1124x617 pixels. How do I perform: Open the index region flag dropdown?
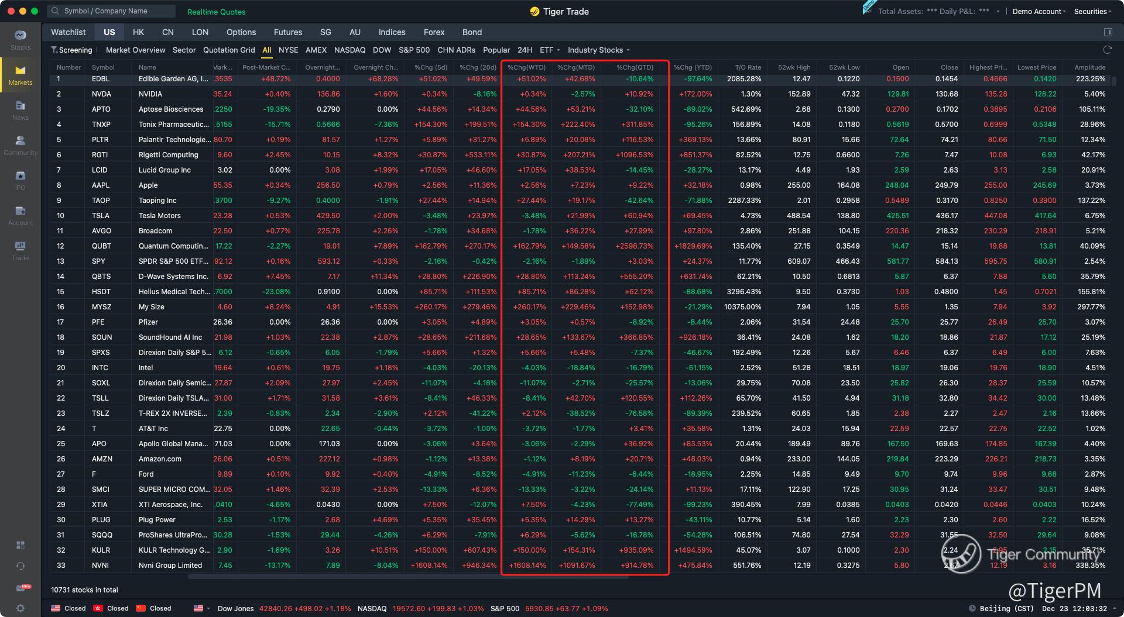click(202, 608)
